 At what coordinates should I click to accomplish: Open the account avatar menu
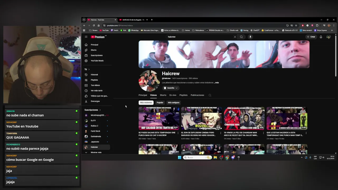328,37
